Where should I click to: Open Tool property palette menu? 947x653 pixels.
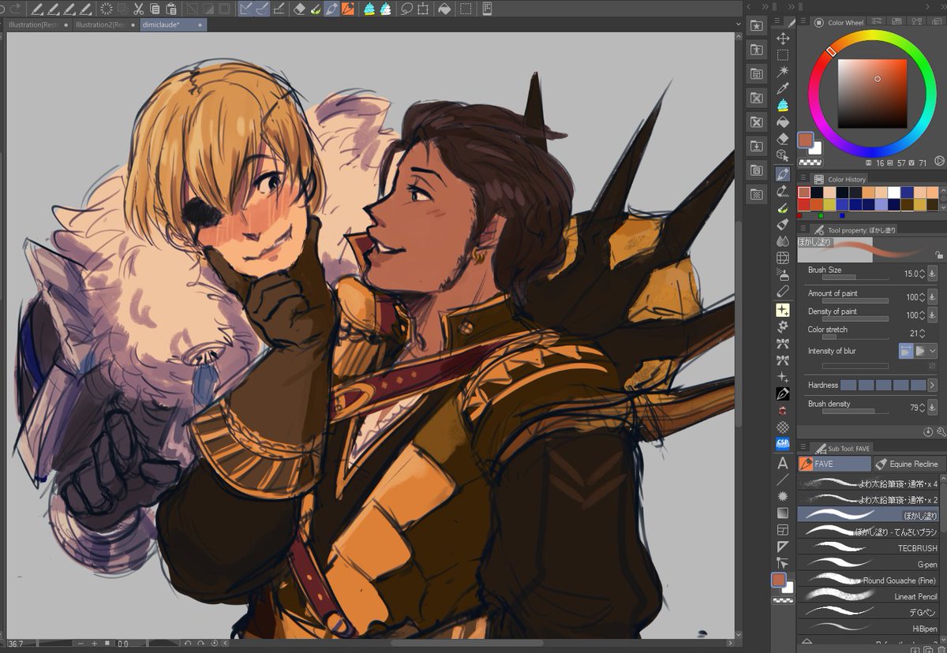[802, 229]
